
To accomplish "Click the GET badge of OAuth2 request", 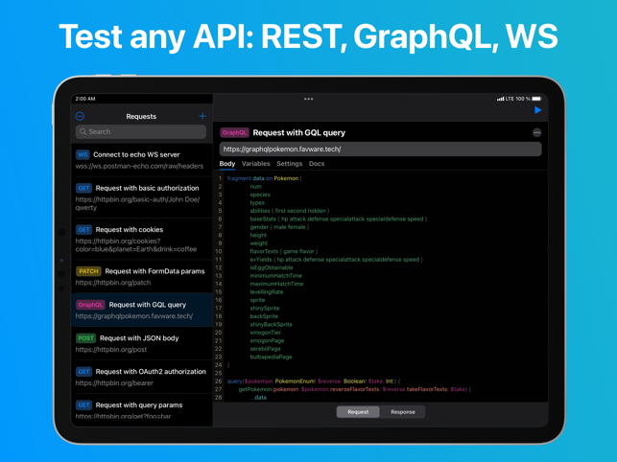I will [x=83, y=372].
